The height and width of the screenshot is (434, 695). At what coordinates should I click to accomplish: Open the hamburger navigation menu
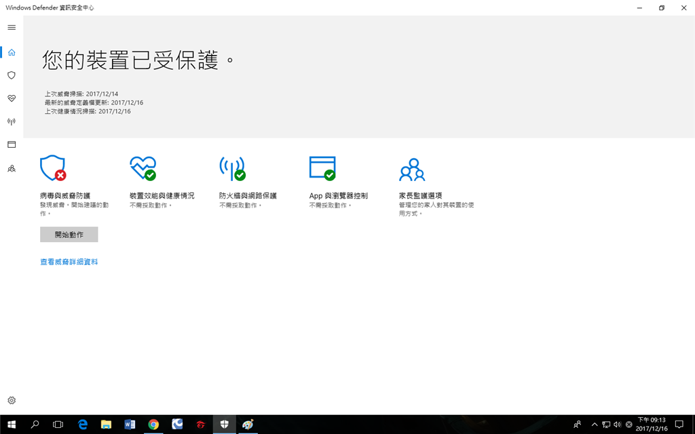(x=12, y=27)
